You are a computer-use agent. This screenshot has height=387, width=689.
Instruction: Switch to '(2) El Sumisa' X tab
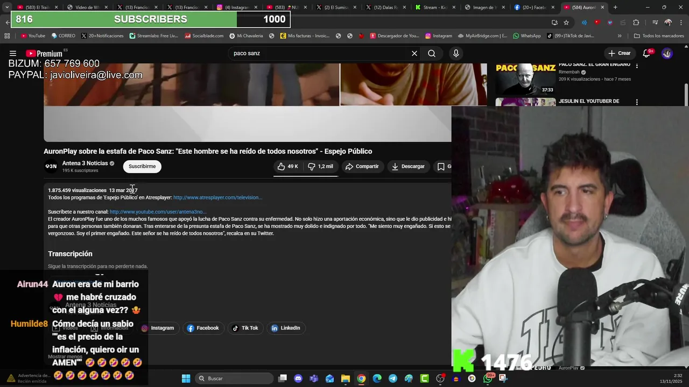(336, 8)
